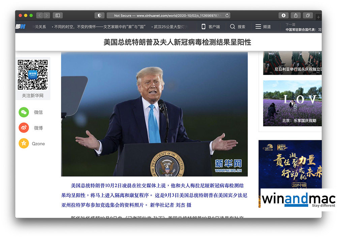Viewport: 337px width, 238px height.
Task: Show Safari downloads list
Action: click(283, 16)
